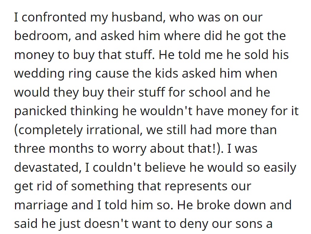Click the word "devastated"

tap(46, 167)
